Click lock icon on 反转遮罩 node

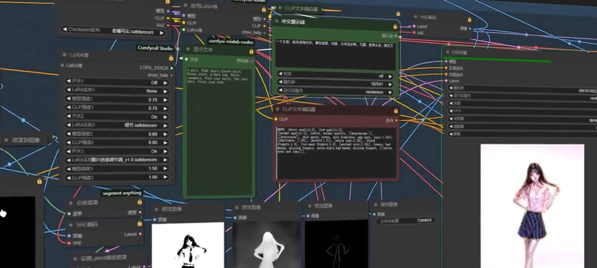tap(140, 202)
